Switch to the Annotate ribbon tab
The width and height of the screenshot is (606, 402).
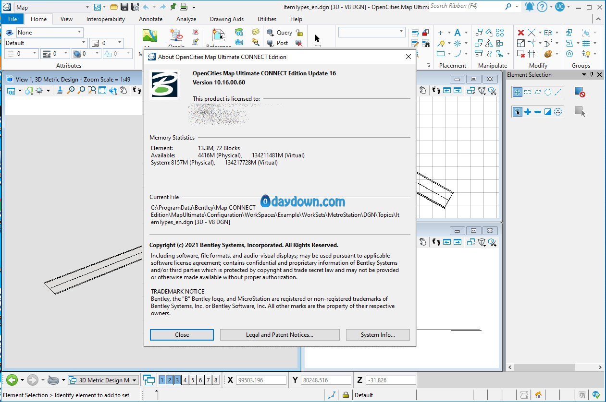pyautogui.click(x=150, y=19)
